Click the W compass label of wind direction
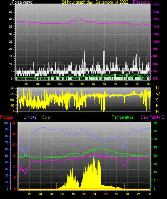167x199 pixels. 158,94
